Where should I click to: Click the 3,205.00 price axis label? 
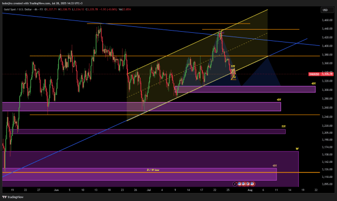click(x=327, y=133)
